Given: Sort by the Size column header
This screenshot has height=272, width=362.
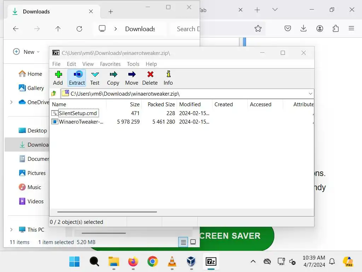Looking at the screenshot, I should tap(124, 104).
